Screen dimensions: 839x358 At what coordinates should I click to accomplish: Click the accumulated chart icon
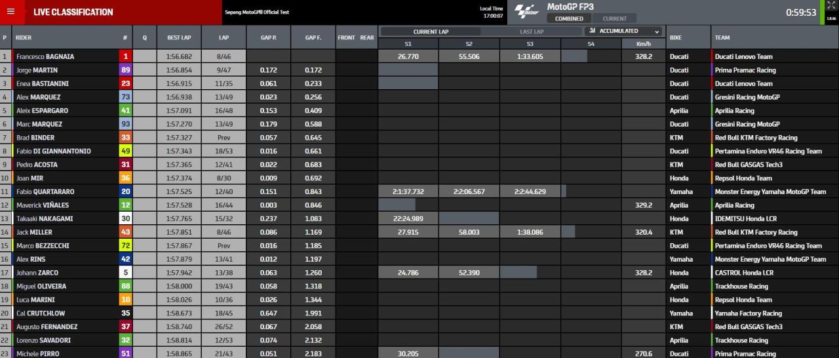(x=592, y=31)
